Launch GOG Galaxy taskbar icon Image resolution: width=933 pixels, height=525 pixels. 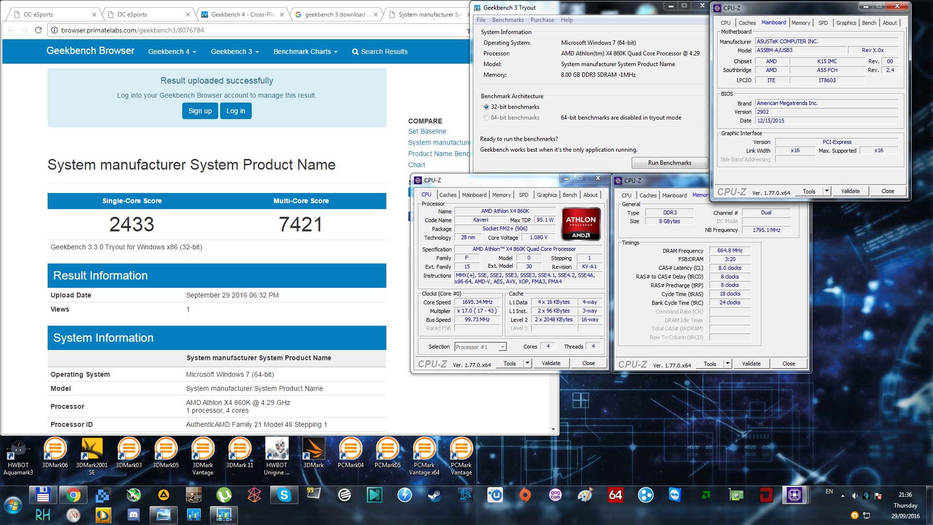tap(555, 495)
